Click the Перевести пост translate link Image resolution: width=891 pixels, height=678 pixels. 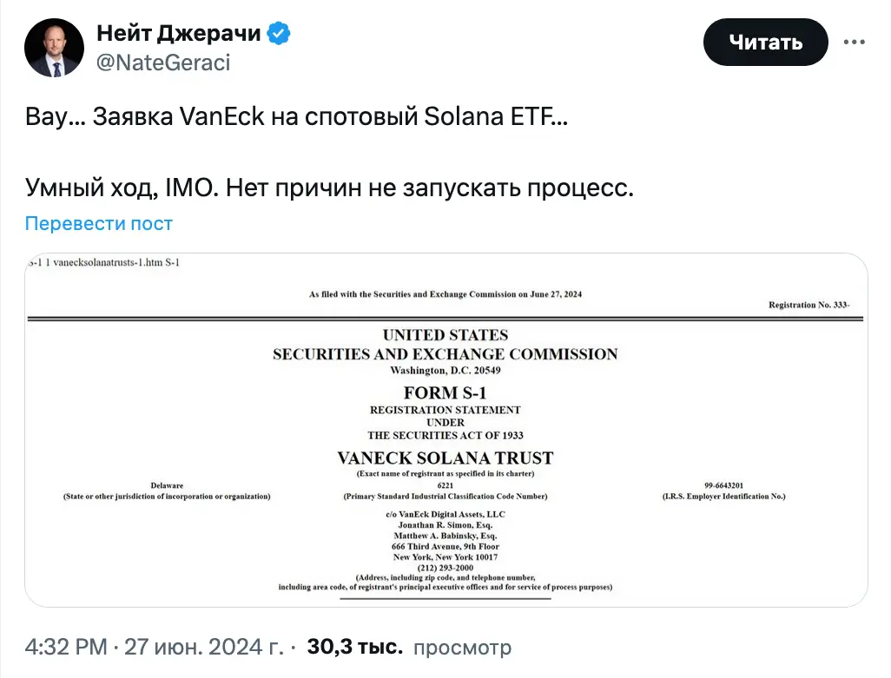[98, 223]
